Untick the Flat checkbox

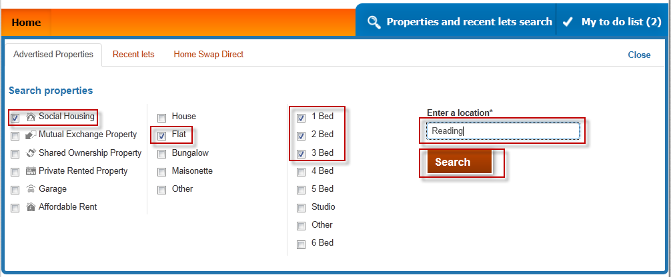(161, 136)
